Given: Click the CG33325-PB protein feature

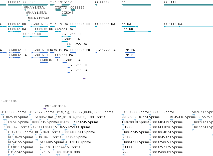Looking at the screenshot, I should pos(73,53).
